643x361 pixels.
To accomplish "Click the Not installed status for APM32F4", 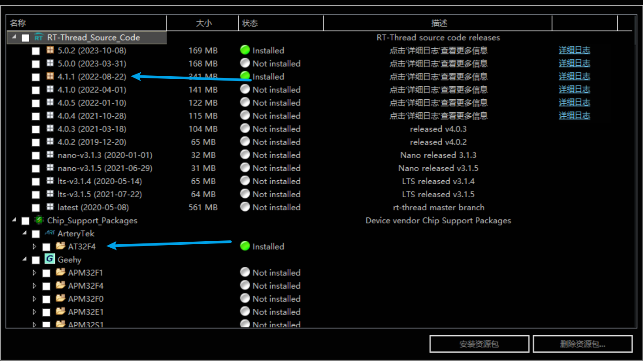I will coord(276,286).
